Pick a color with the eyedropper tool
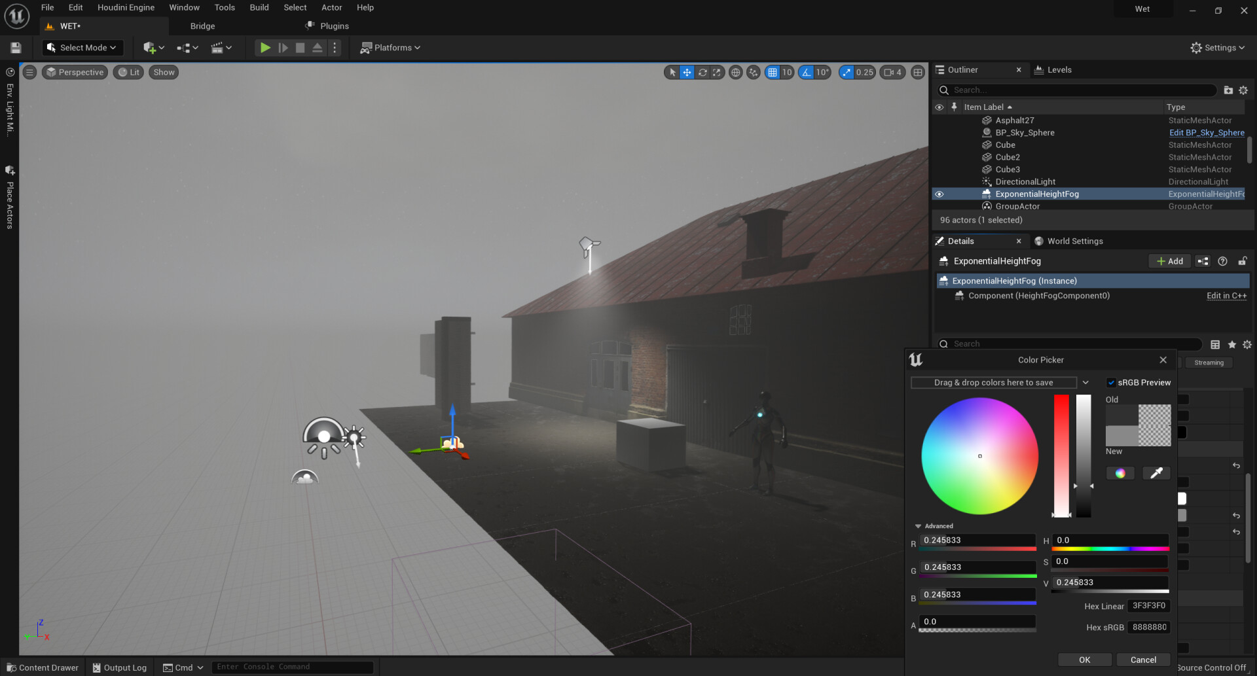Viewport: 1257px width, 676px height. click(x=1156, y=472)
